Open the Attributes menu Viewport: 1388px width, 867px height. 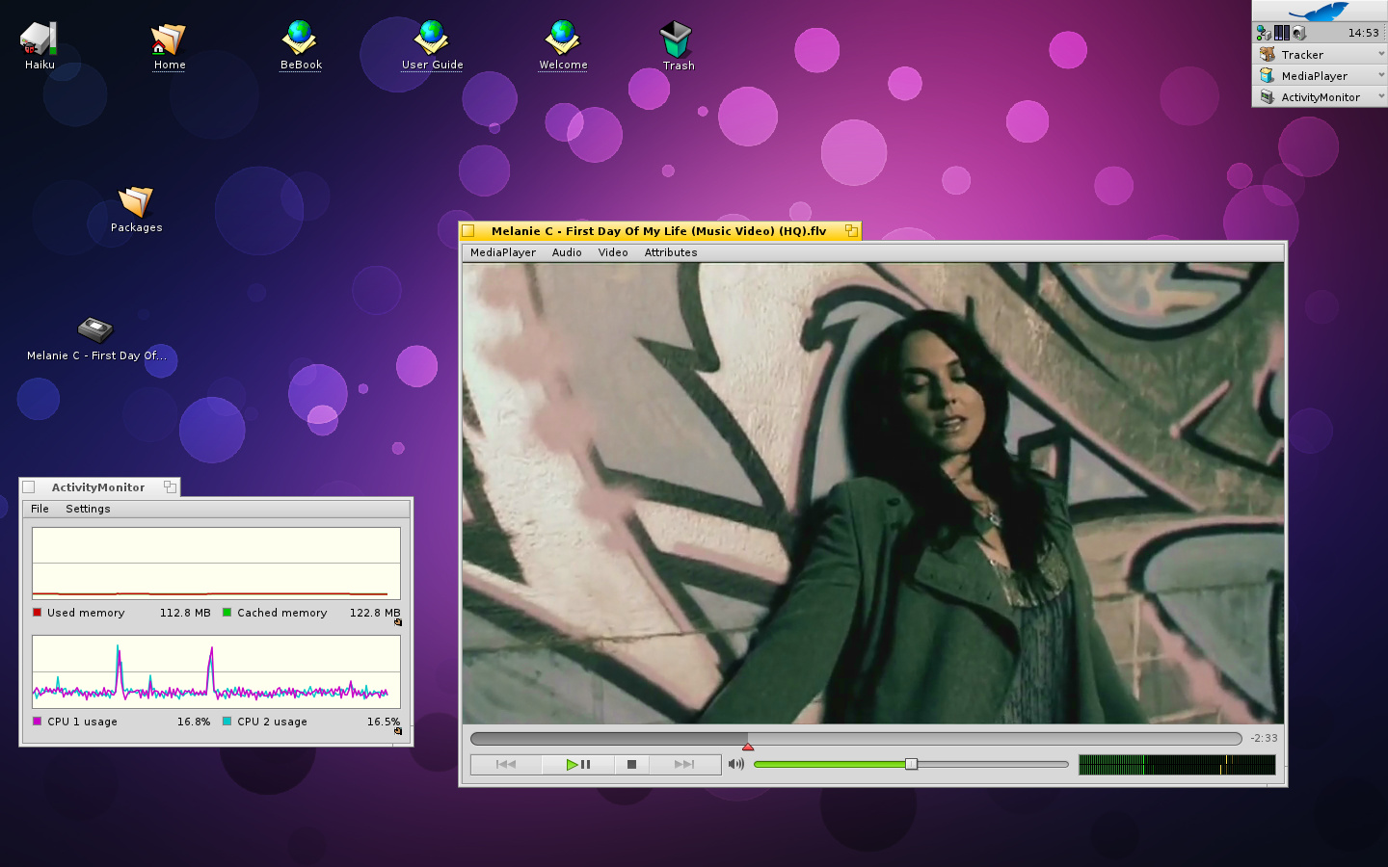[x=671, y=252]
